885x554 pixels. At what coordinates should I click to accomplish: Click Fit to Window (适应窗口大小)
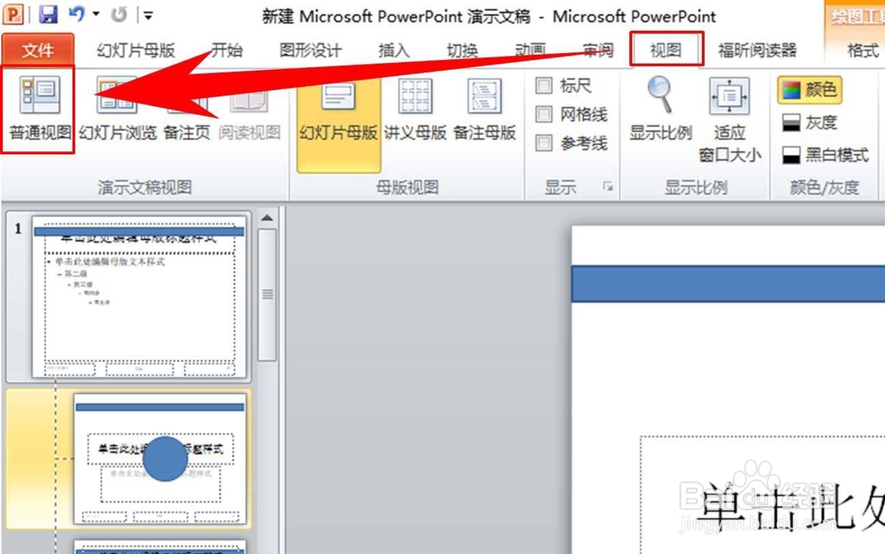pyautogui.click(x=729, y=119)
